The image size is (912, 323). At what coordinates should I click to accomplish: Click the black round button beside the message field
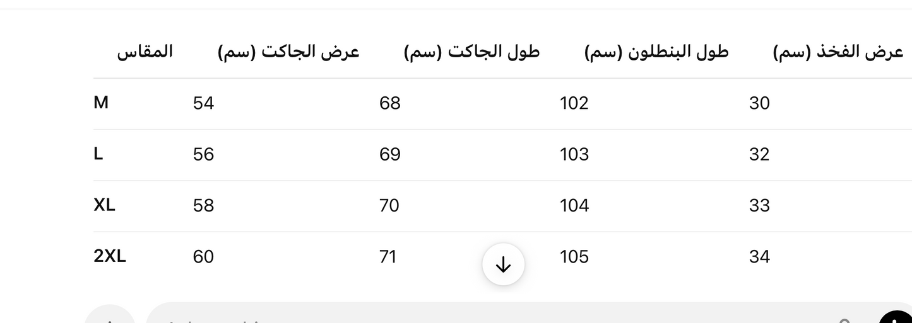point(898,318)
